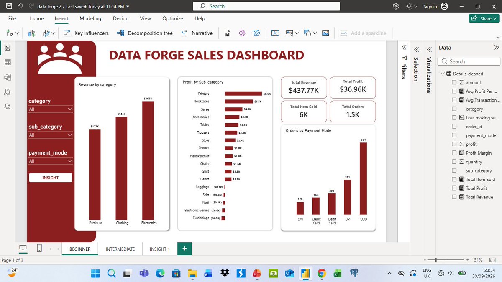502x282 pixels.
Task: Open the INTERMEDIATE page tab
Action: pos(120,249)
